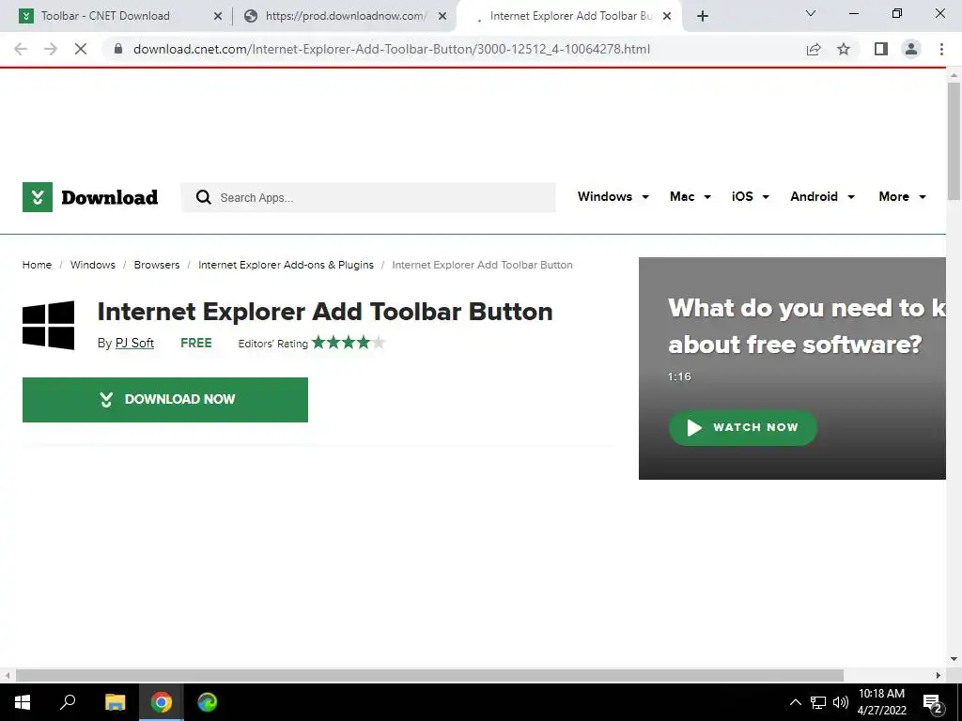
Task: Open the Windows Start menu
Action: coord(23,702)
